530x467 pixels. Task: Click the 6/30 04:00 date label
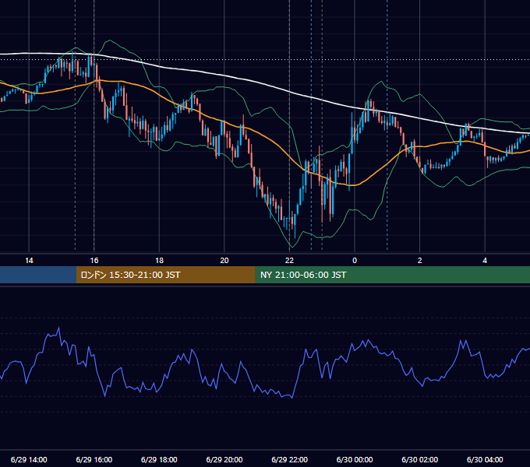(x=485, y=459)
